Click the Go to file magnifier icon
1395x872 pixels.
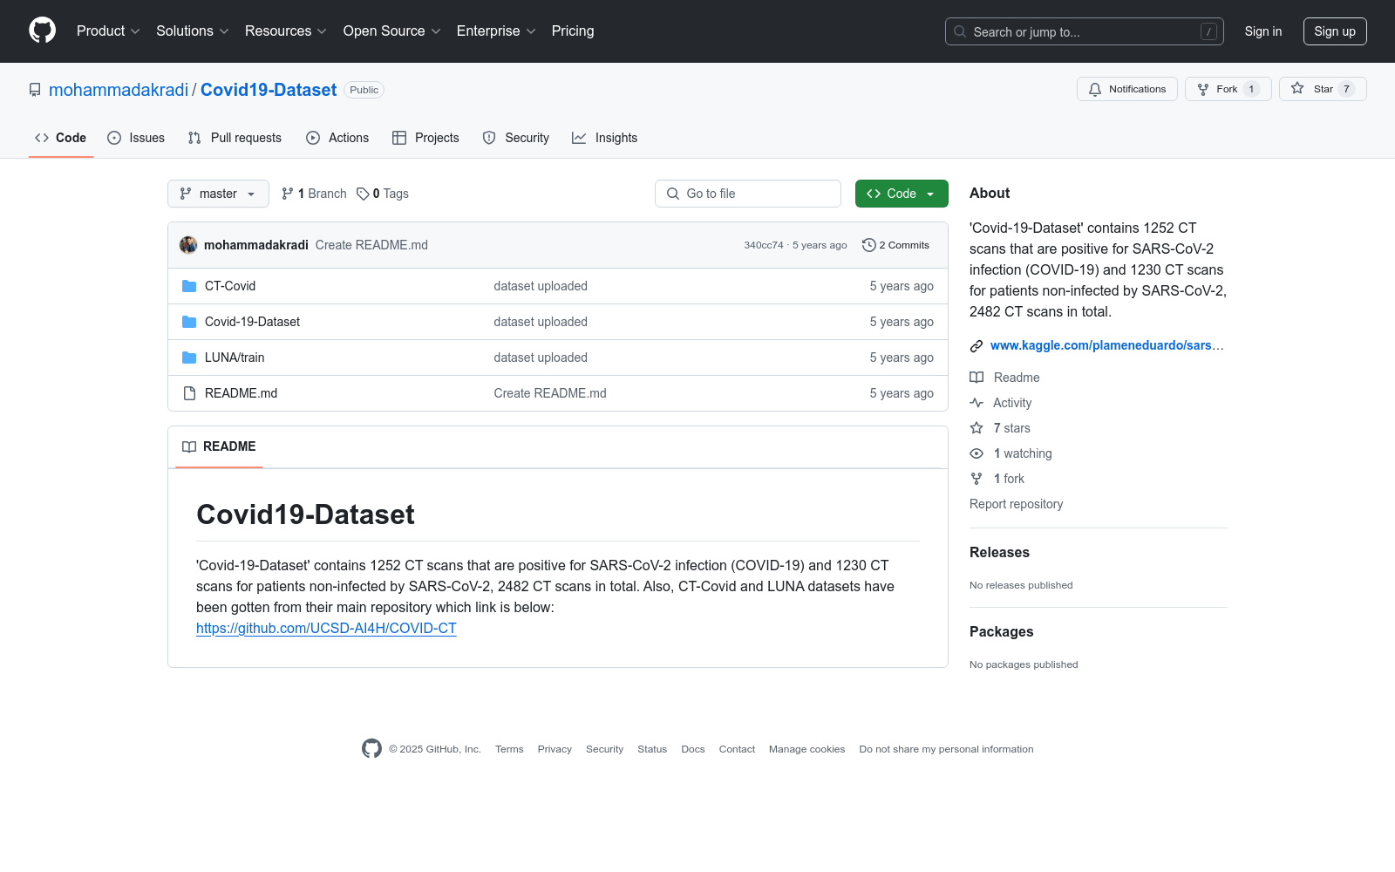(x=673, y=194)
